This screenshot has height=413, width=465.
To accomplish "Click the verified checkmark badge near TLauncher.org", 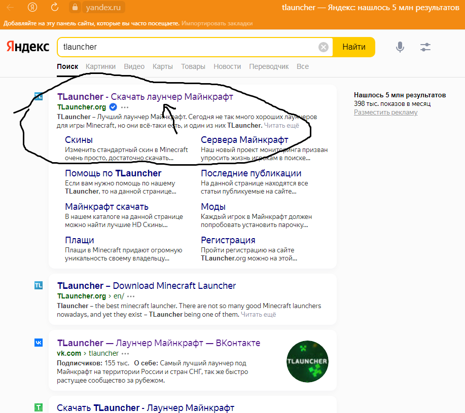I will click(113, 107).
